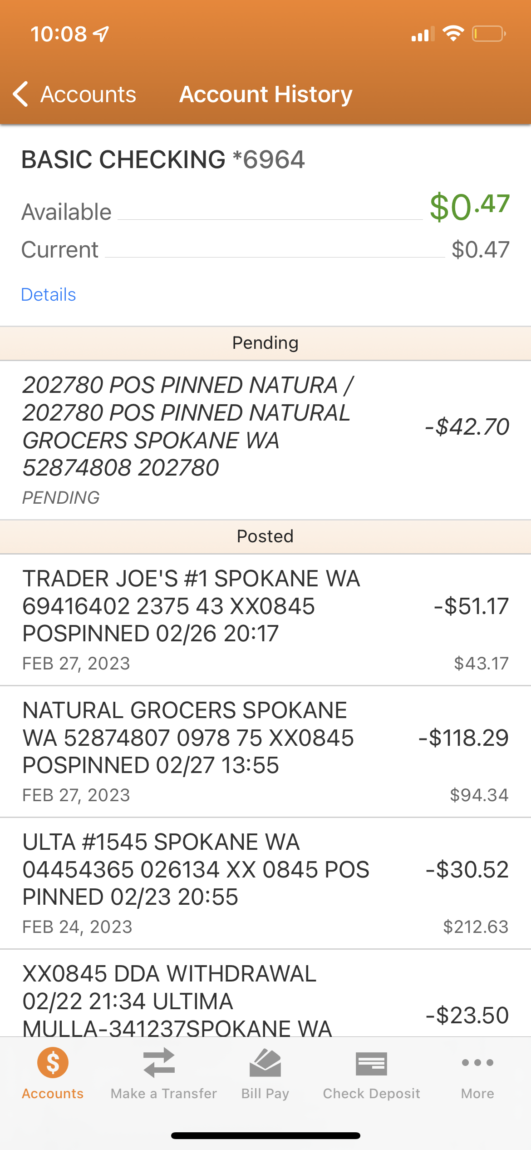This screenshot has width=531, height=1150.
Task: Open the pending Natural Grocers -$42.70 transaction
Action: 265,440
